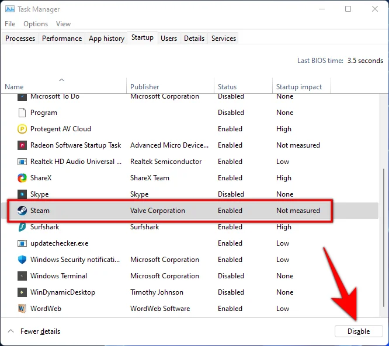Open the Options menu
389x346 pixels.
[36, 24]
